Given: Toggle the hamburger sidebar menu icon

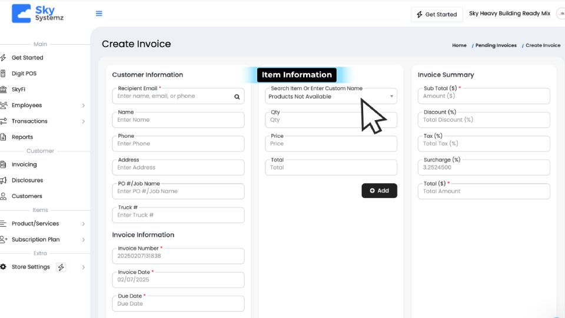Looking at the screenshot, I should point(99,14).
